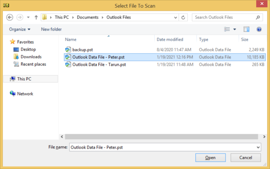Go back using the Back arrow

pyautogui.click(x=9, y=17)
